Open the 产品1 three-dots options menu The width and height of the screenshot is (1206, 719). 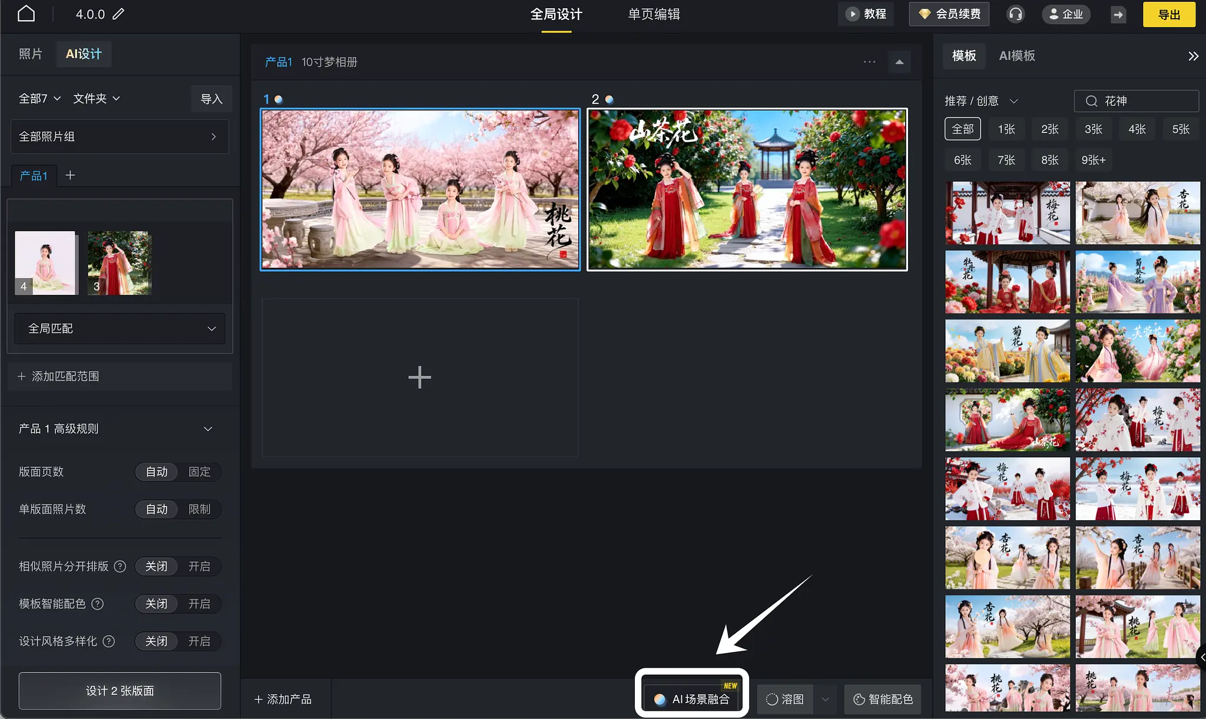tap(870, 62)
